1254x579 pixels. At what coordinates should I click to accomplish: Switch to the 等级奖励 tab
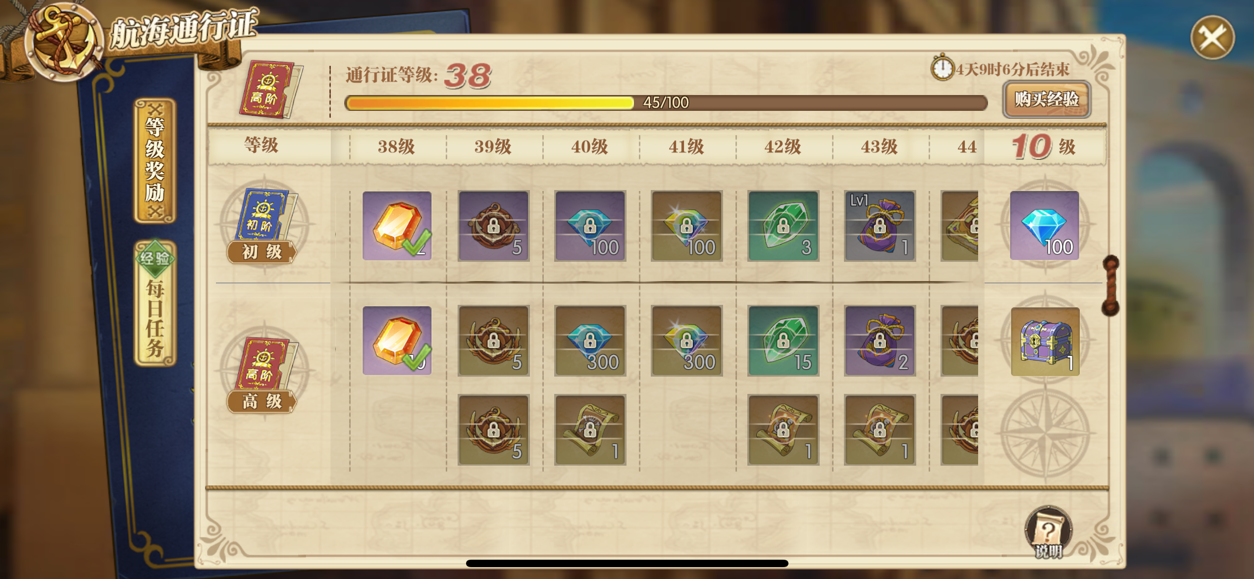click(x=155, y=160)
